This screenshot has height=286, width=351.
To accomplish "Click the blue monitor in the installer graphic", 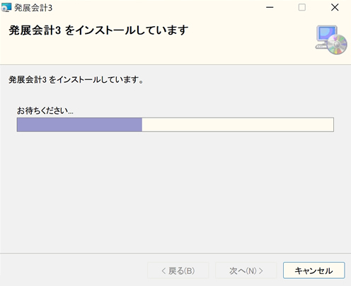I will 327,34.
